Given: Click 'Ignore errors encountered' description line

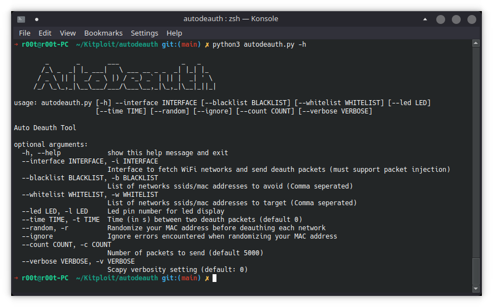Looking at the screenshot, I should coord(222,236).
